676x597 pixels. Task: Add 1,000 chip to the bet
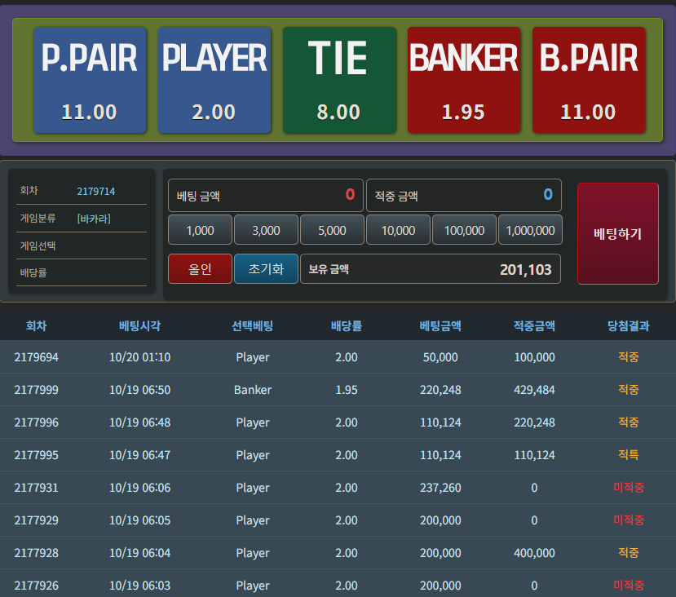pos(200,230)
